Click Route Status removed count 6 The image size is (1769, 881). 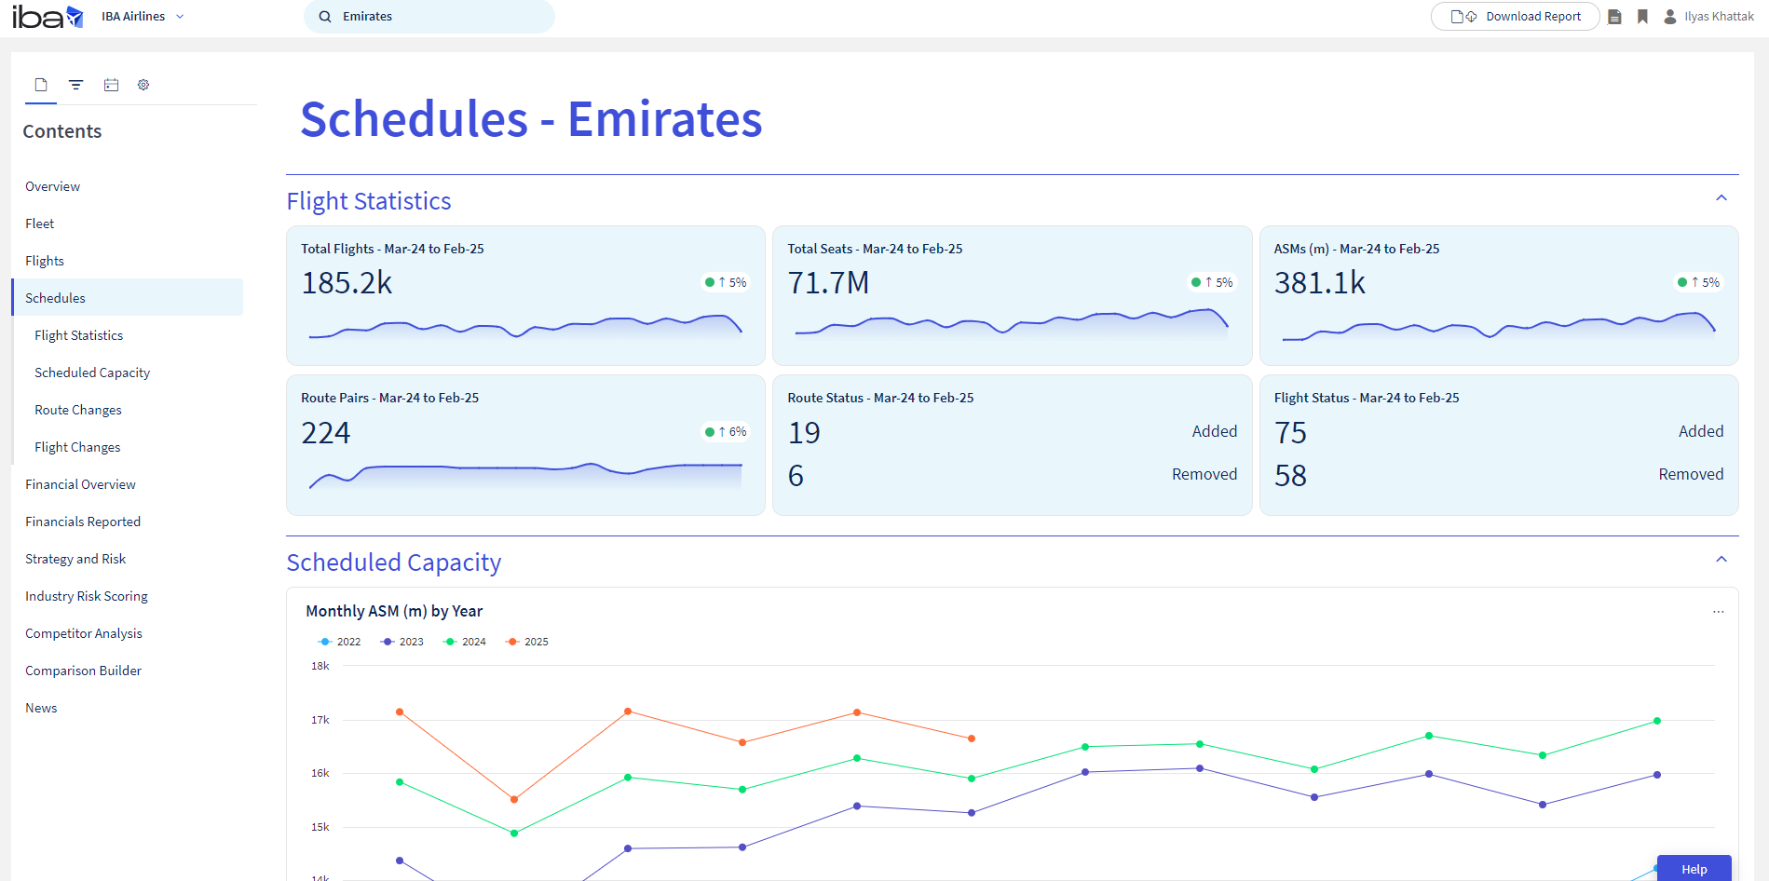click(x=796, y=476)
